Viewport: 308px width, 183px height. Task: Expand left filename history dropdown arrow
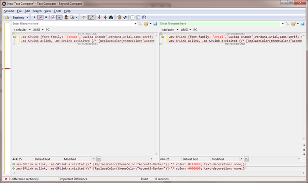[x=135, y=24]
